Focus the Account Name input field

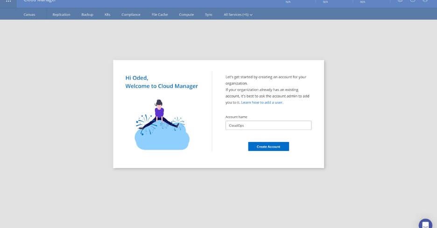(268, 125)
